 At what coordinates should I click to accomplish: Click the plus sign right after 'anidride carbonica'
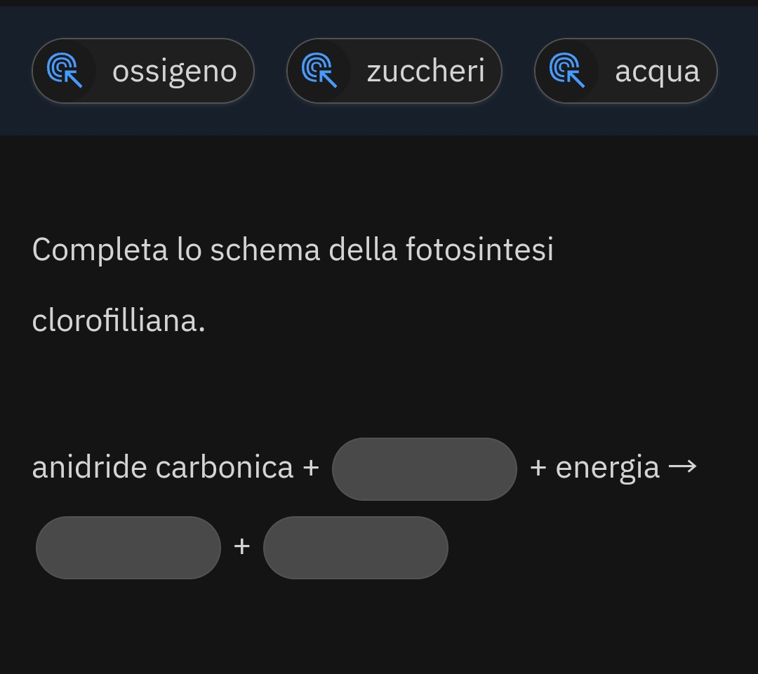310,468
